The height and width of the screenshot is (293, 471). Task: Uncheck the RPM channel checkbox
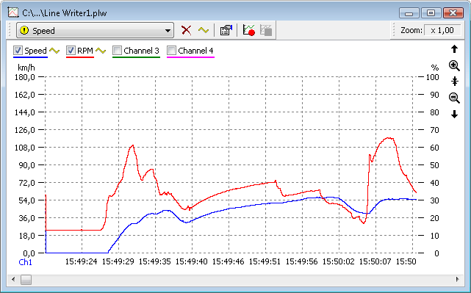tap(71, 51)
